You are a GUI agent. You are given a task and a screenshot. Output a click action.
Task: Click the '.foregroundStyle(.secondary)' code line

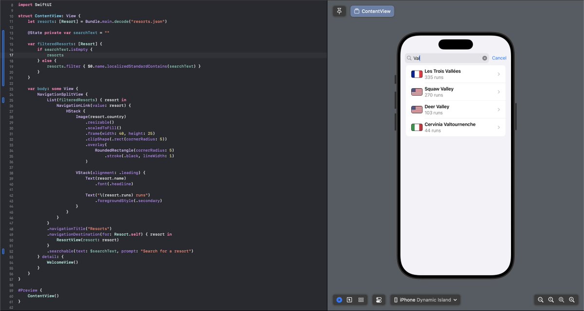click(128, 200)
